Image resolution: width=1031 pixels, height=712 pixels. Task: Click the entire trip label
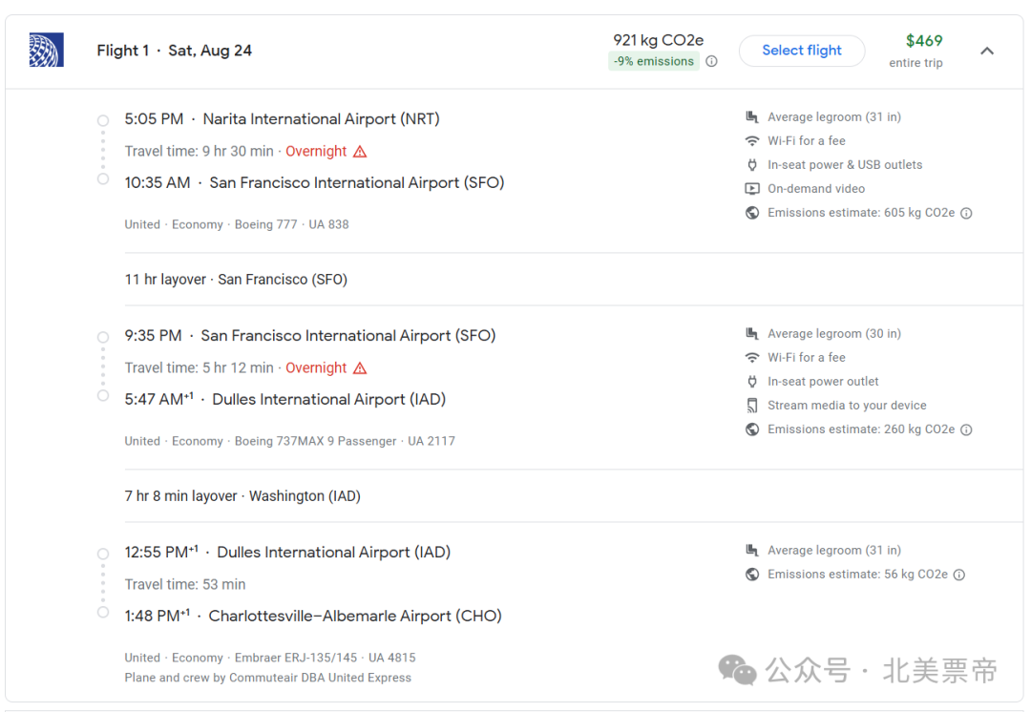pos(915,63)
